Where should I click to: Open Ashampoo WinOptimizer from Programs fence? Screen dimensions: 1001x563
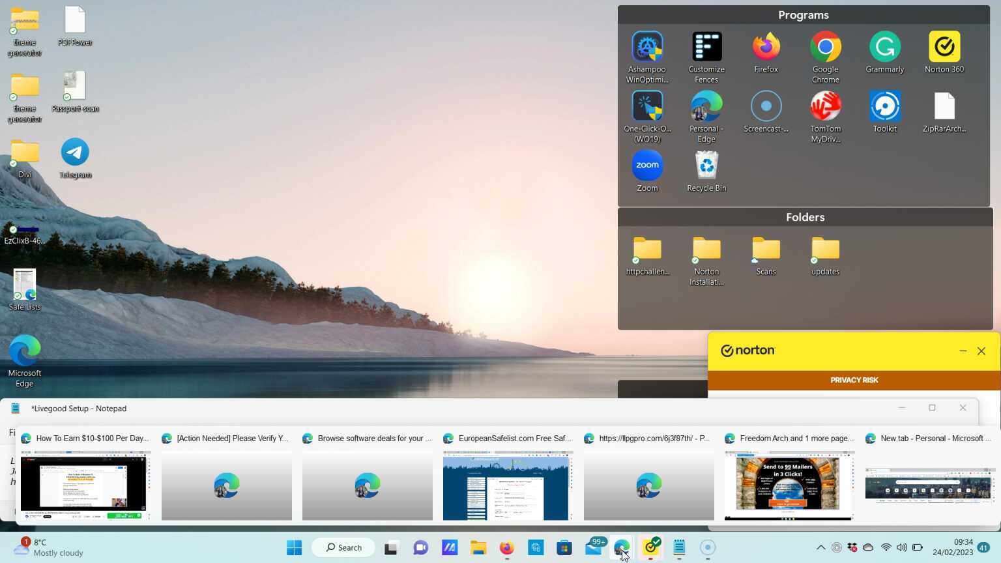pyautogui.click(x=647, y=48)
